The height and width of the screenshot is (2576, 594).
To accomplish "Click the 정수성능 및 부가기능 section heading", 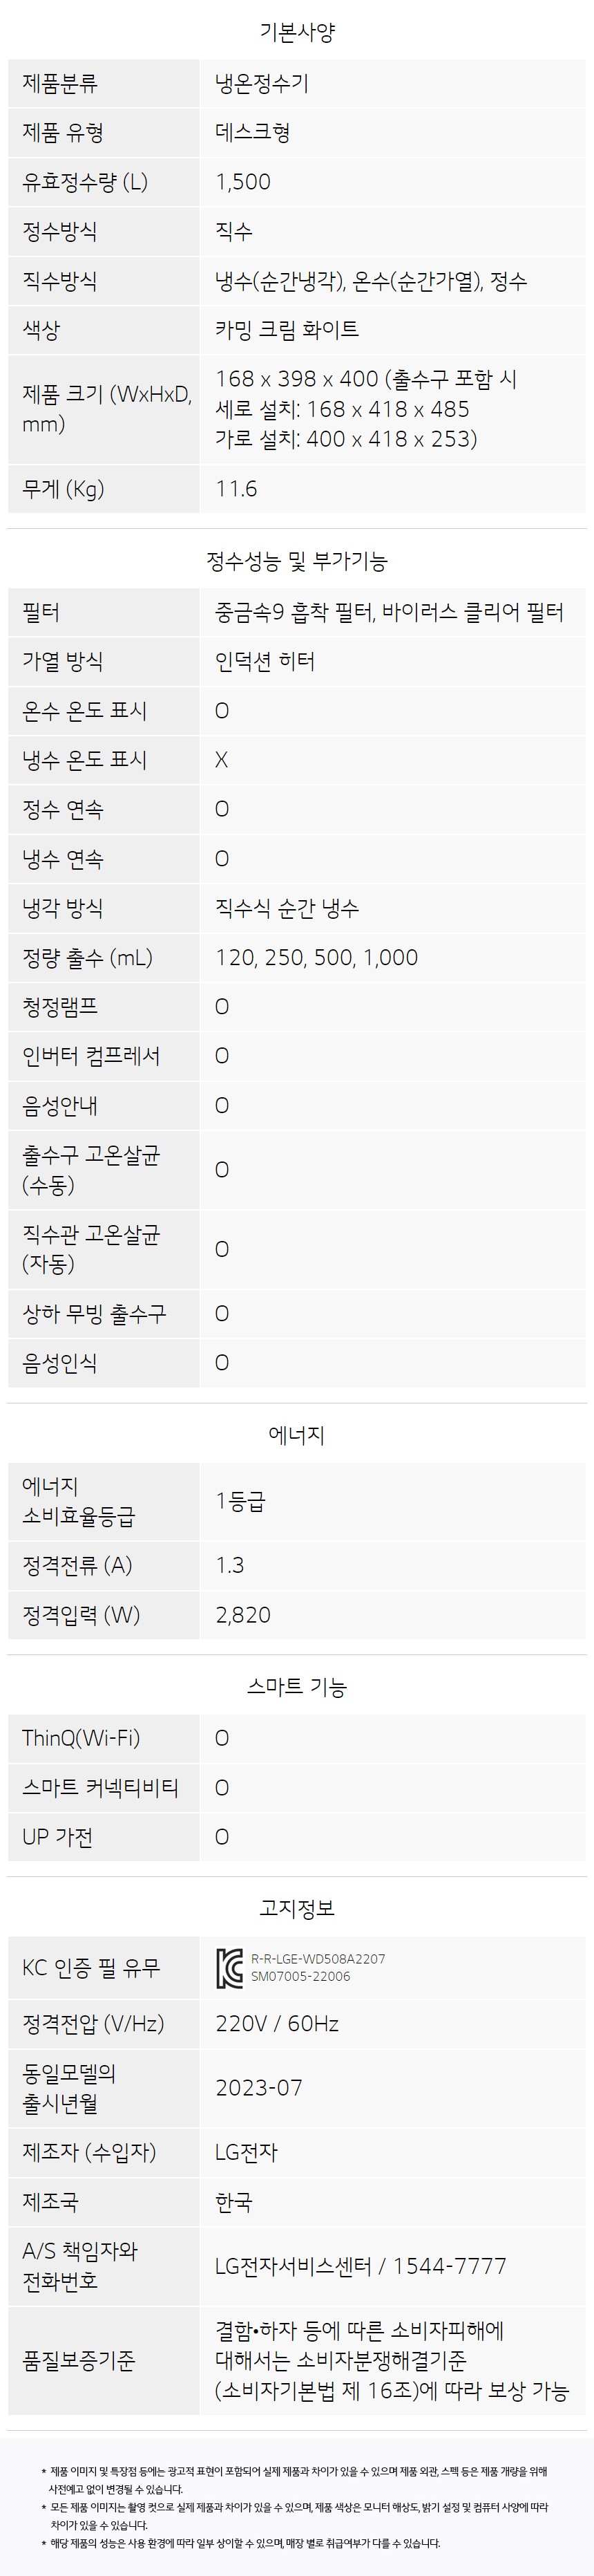I will click(x=296, y=561).
